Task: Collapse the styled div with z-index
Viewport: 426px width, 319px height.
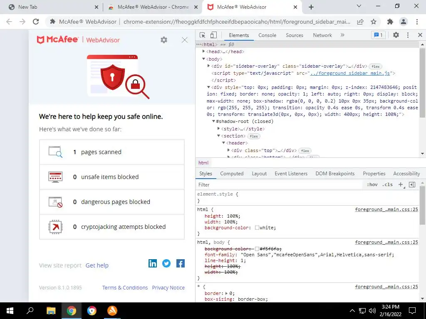Action: (208, 87)
